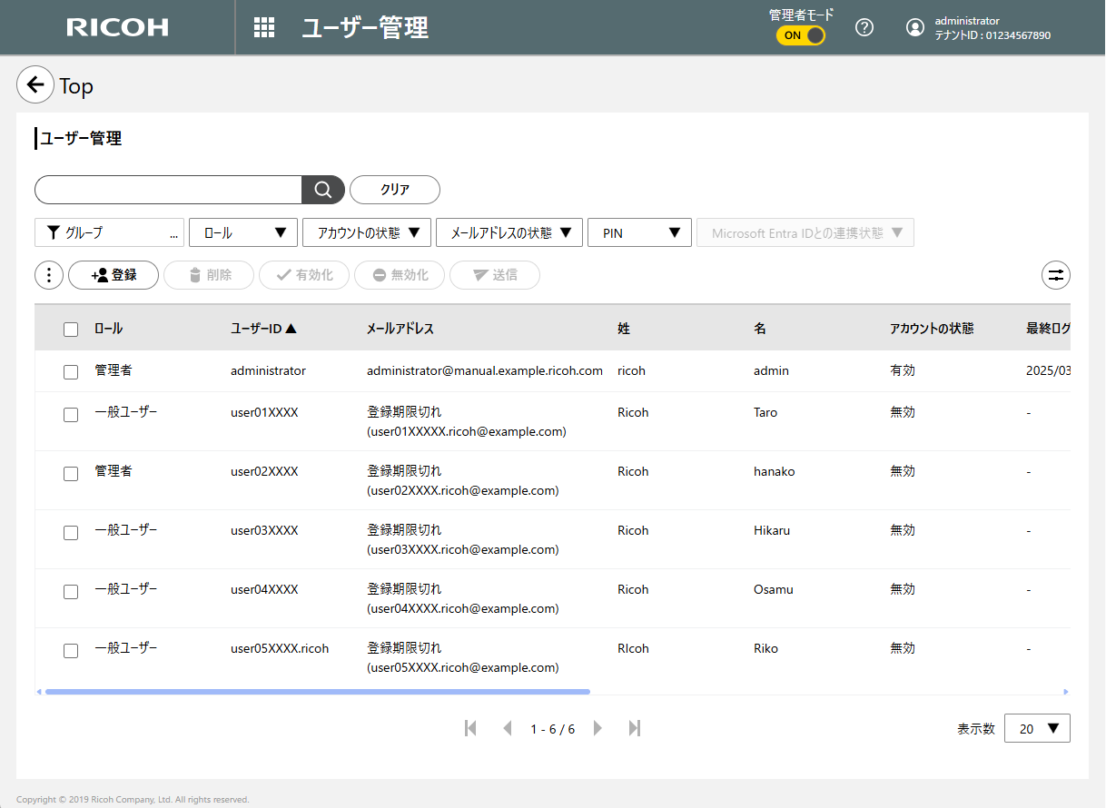Expand the ロール filter dropdown
Screen dimensions: 1106x808
(x=243, y=232)
